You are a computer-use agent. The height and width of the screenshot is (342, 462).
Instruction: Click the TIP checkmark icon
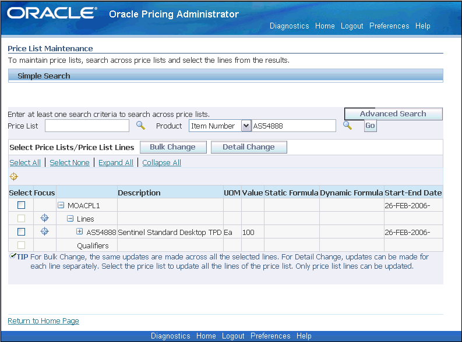(x=12, y=256)
